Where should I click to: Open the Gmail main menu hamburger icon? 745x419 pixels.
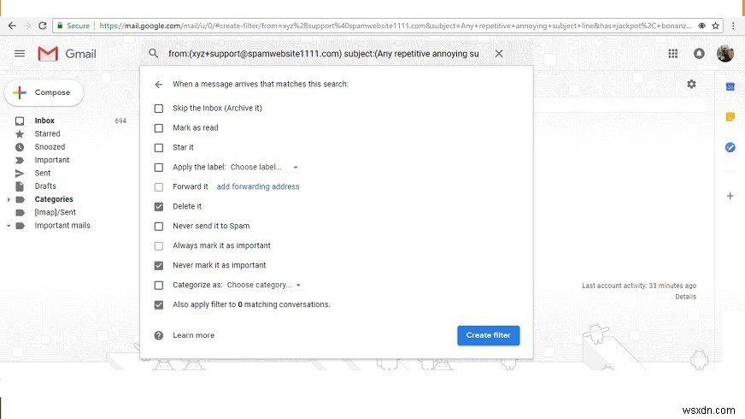[x=20, y=54]
